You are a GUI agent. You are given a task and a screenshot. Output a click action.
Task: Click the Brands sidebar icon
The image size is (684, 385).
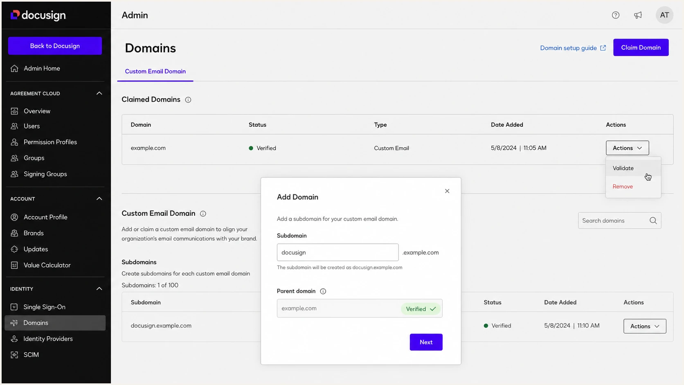pyautogui.click(x=14, y=233)
